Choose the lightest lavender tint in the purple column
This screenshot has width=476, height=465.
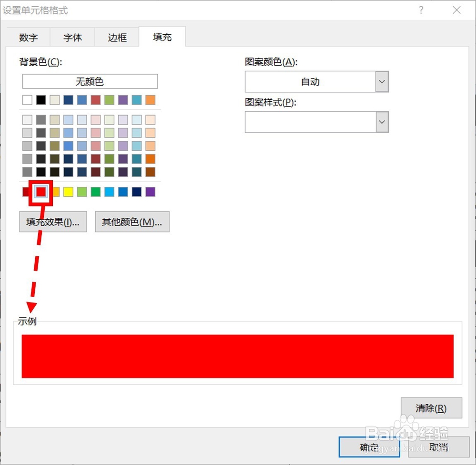[x=123, y=120]
